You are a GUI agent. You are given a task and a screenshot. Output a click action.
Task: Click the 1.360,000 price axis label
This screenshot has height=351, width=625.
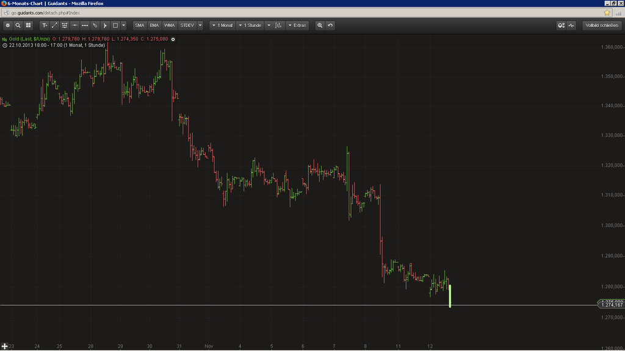(x=612, y=48)
